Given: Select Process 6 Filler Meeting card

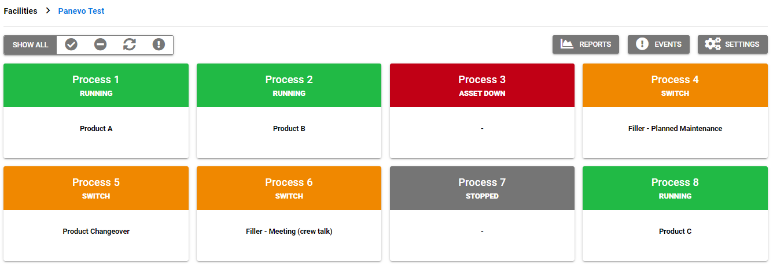Looking at the screenshot, I should coord(289,214).
